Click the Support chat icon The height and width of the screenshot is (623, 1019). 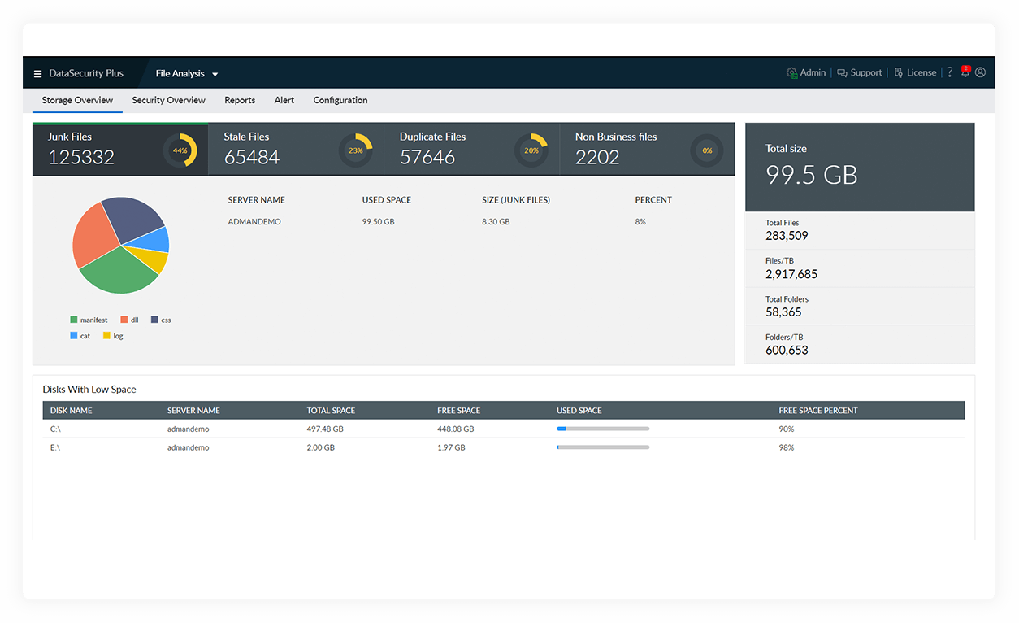click(x=843, y=73)
